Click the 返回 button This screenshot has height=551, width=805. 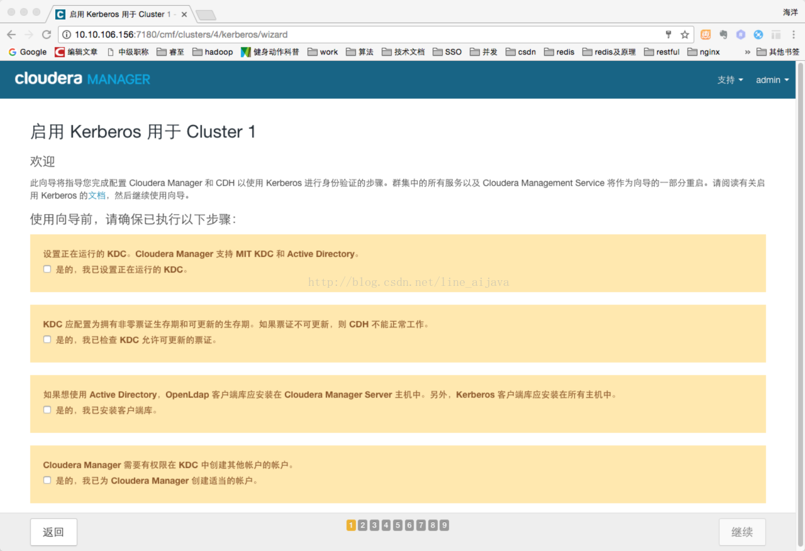tap(53, 532)
